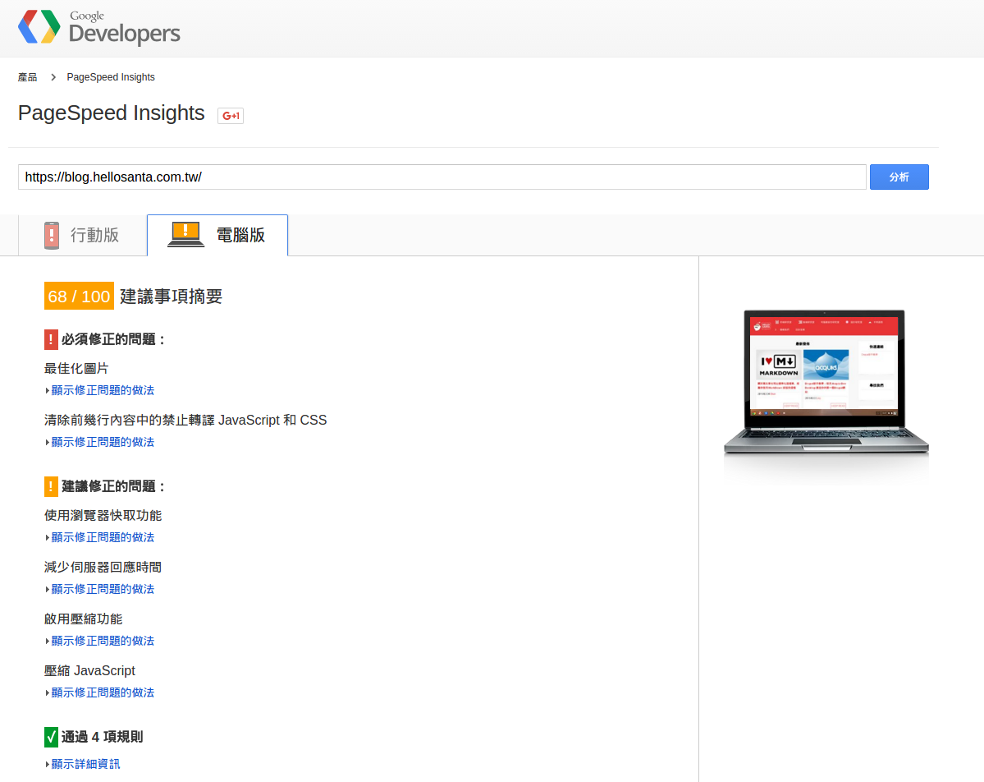The width and height of the screenshot is (984, 782).
Task: Click the breadcrumb chevron after 產品
Action: (53, 77)
